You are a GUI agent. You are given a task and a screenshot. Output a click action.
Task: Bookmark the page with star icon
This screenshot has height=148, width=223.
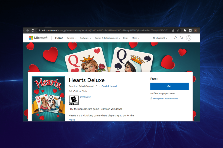click(x=178, y=30)
